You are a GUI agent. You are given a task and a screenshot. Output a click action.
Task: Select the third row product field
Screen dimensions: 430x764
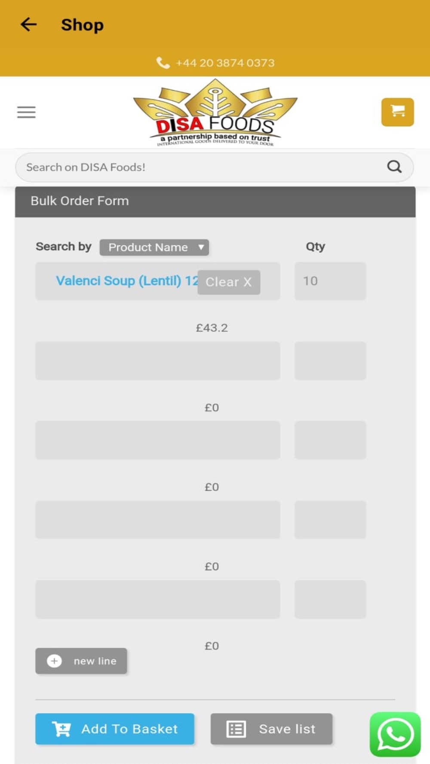pyautogui.click(x=158, y=440)
